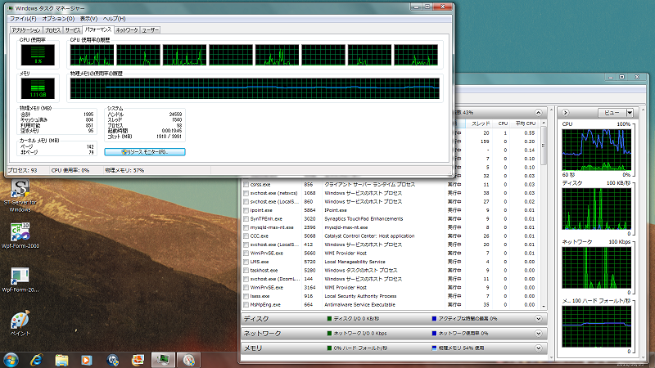Viewport: 655px width, 368px height.
Task: Open the View (表示) menu
Action: coord(88,19)
